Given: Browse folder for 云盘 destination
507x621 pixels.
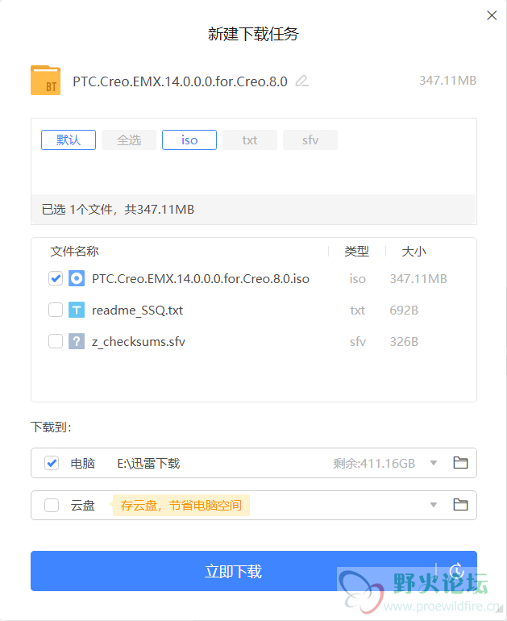Looking at the screenshot, I should coord(460,505).
